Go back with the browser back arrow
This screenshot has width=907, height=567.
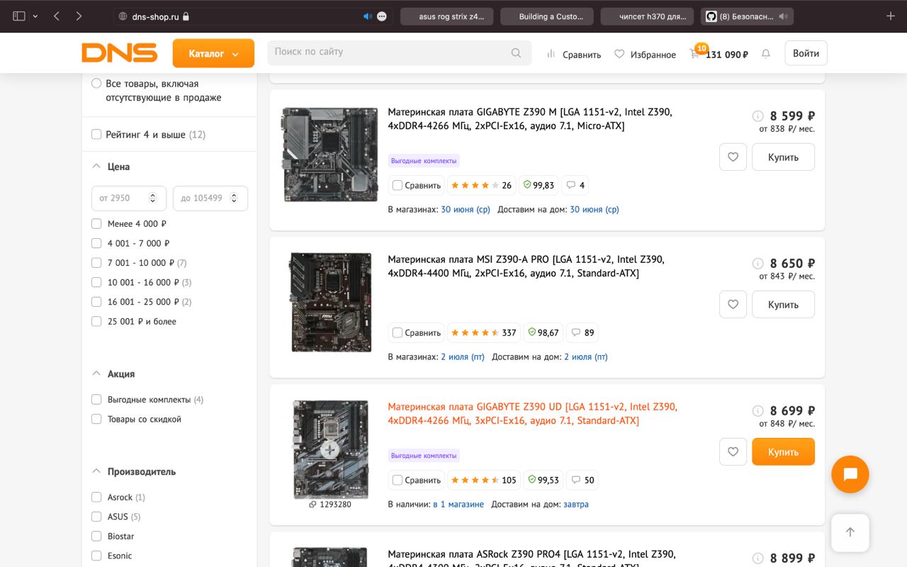[x=57, y=16]
